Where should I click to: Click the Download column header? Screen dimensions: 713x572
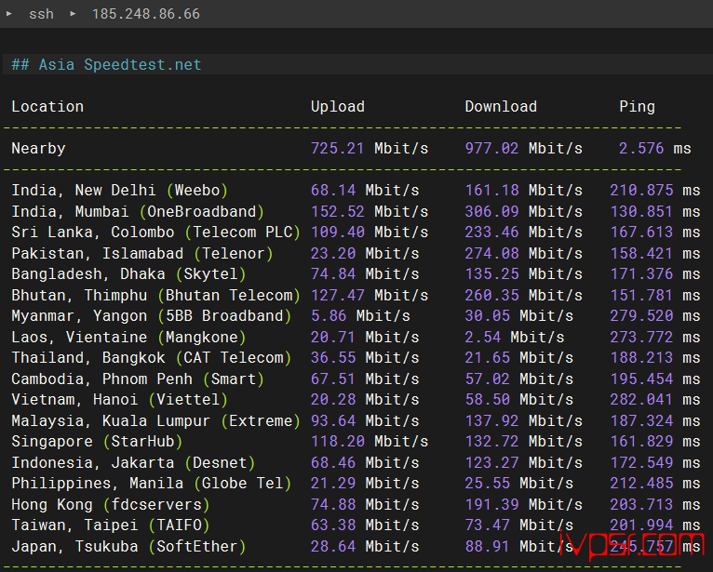[501, 106]
